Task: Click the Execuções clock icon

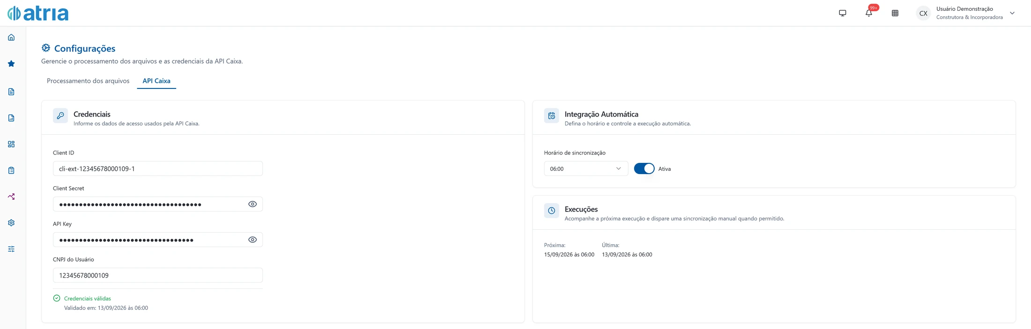Action: (x=552, y=211)
